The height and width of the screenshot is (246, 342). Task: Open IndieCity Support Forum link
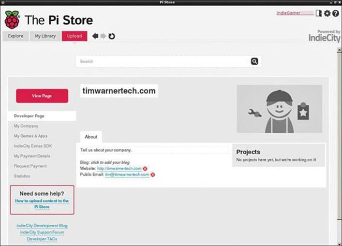coord(42,232)
